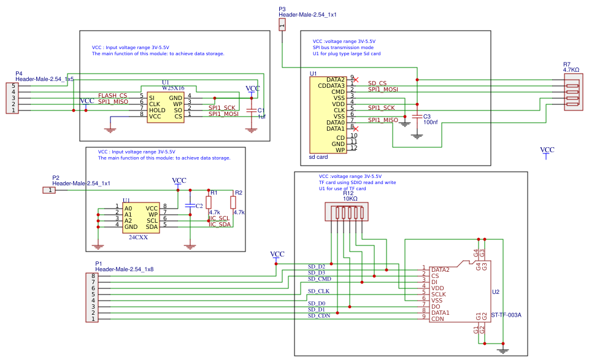Click capacitor C3 labeled 100nf
Image resolution: width=589 pixels, height=362 pixels.
point(419,115)
